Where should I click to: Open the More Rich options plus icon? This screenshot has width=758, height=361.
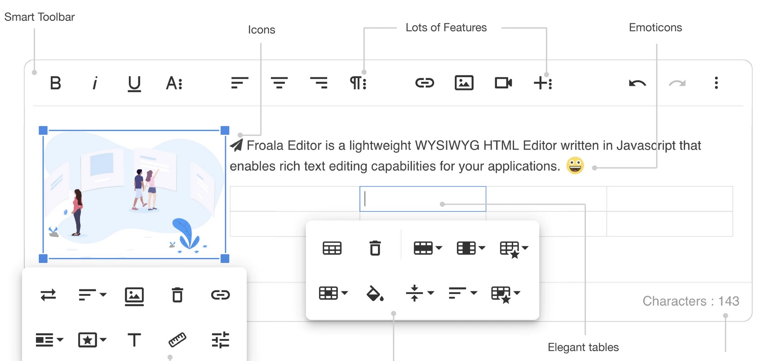[x=543, y=83]
